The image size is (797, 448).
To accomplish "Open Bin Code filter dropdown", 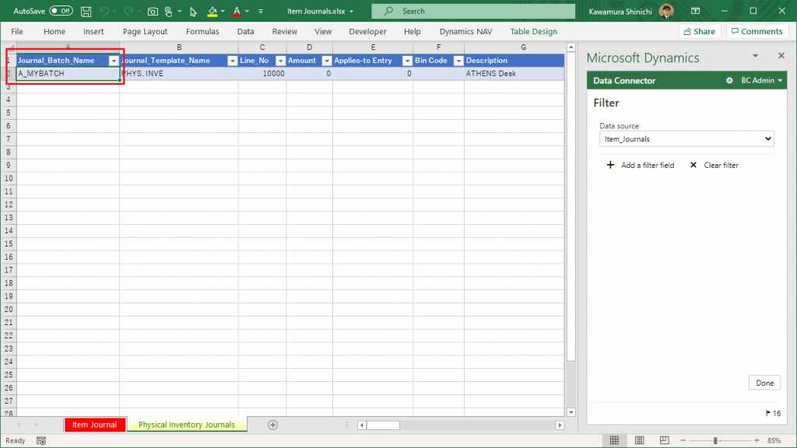I will (x=458, y=61).
